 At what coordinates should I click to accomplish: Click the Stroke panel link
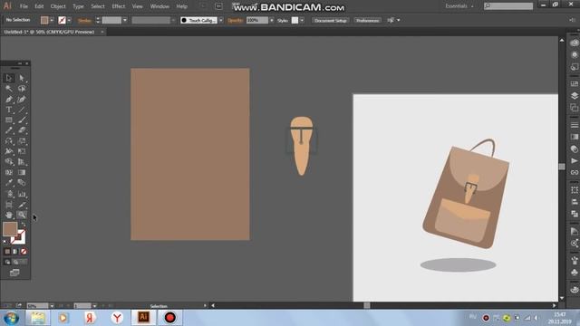pyautogui.click(x=84, y=21)
